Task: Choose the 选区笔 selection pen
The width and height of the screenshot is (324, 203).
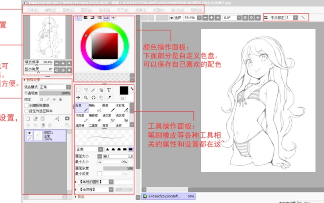Action: pyautogui.click(x=109, y=118)
